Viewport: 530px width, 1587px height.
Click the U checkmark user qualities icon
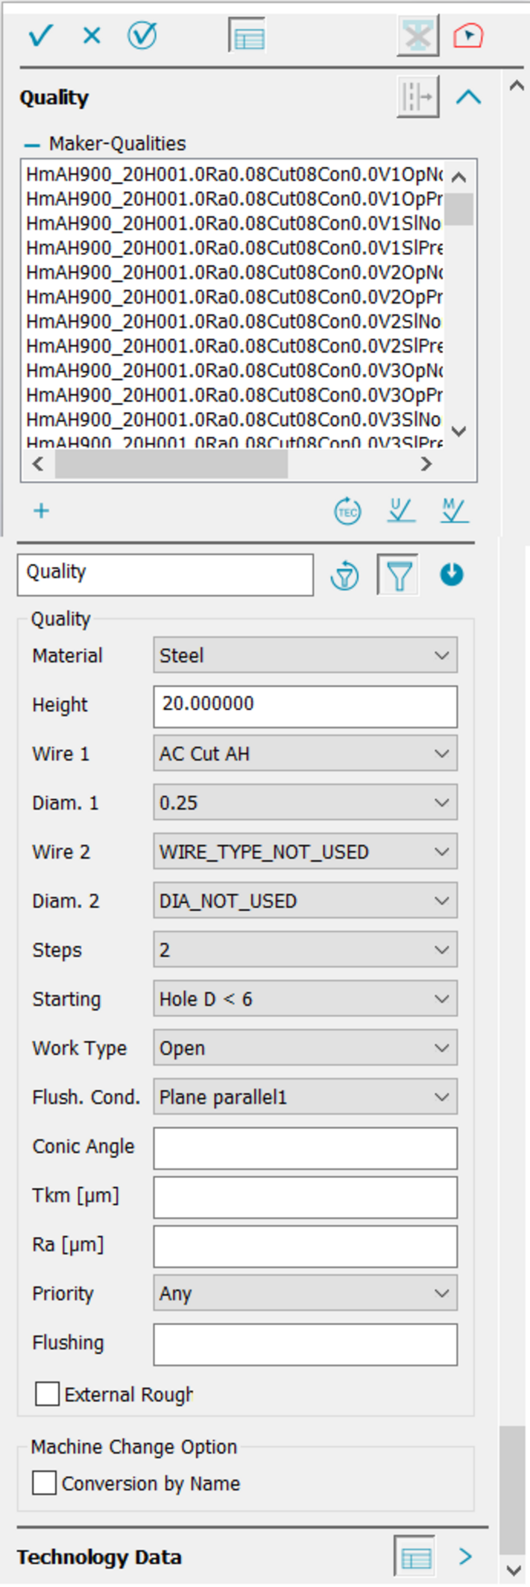[x=401, y=511]
